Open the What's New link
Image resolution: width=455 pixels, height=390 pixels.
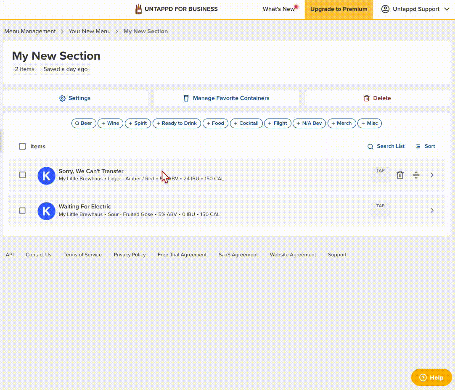[278, 9]
